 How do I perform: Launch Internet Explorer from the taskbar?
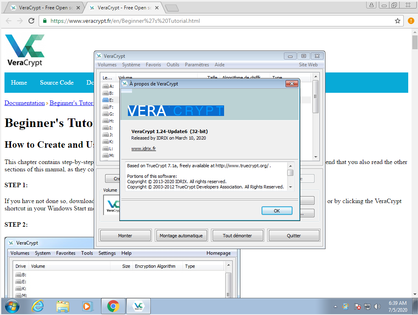coord(37,306)
